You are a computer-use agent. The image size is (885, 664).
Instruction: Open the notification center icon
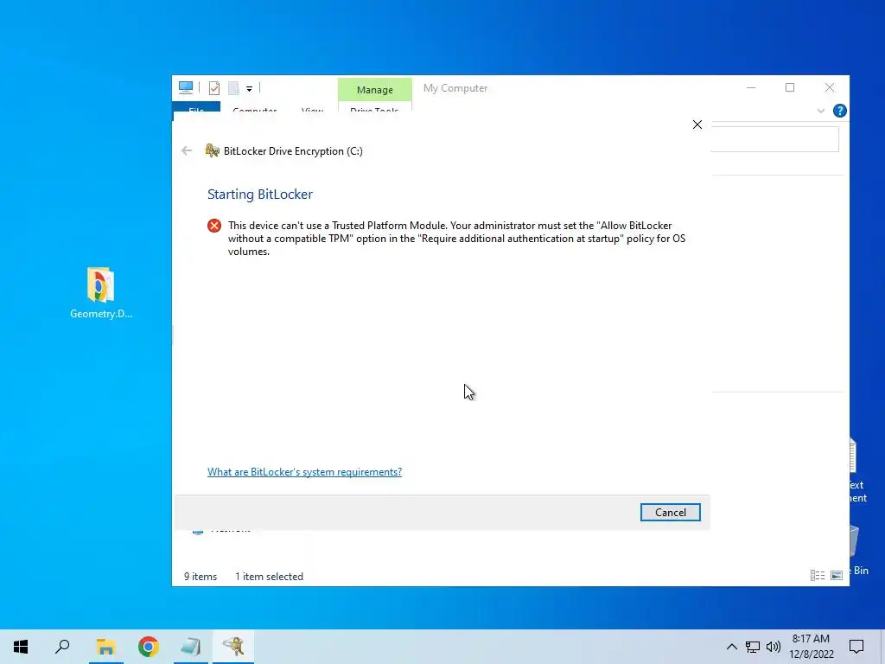856,647
